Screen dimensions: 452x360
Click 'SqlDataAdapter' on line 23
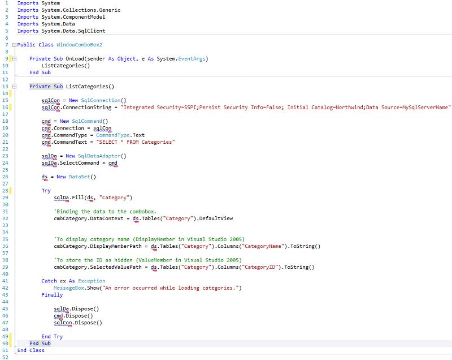tap(99, 156)
